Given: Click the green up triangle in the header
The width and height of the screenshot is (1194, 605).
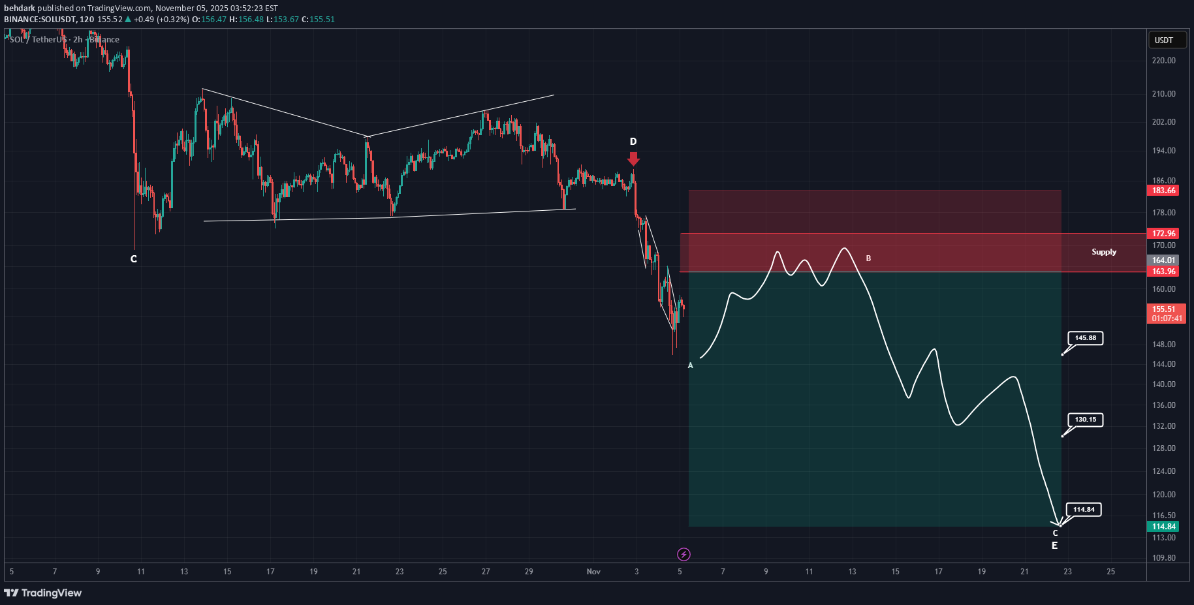Looking at the screenshot, I should click(x=129, y=19).
